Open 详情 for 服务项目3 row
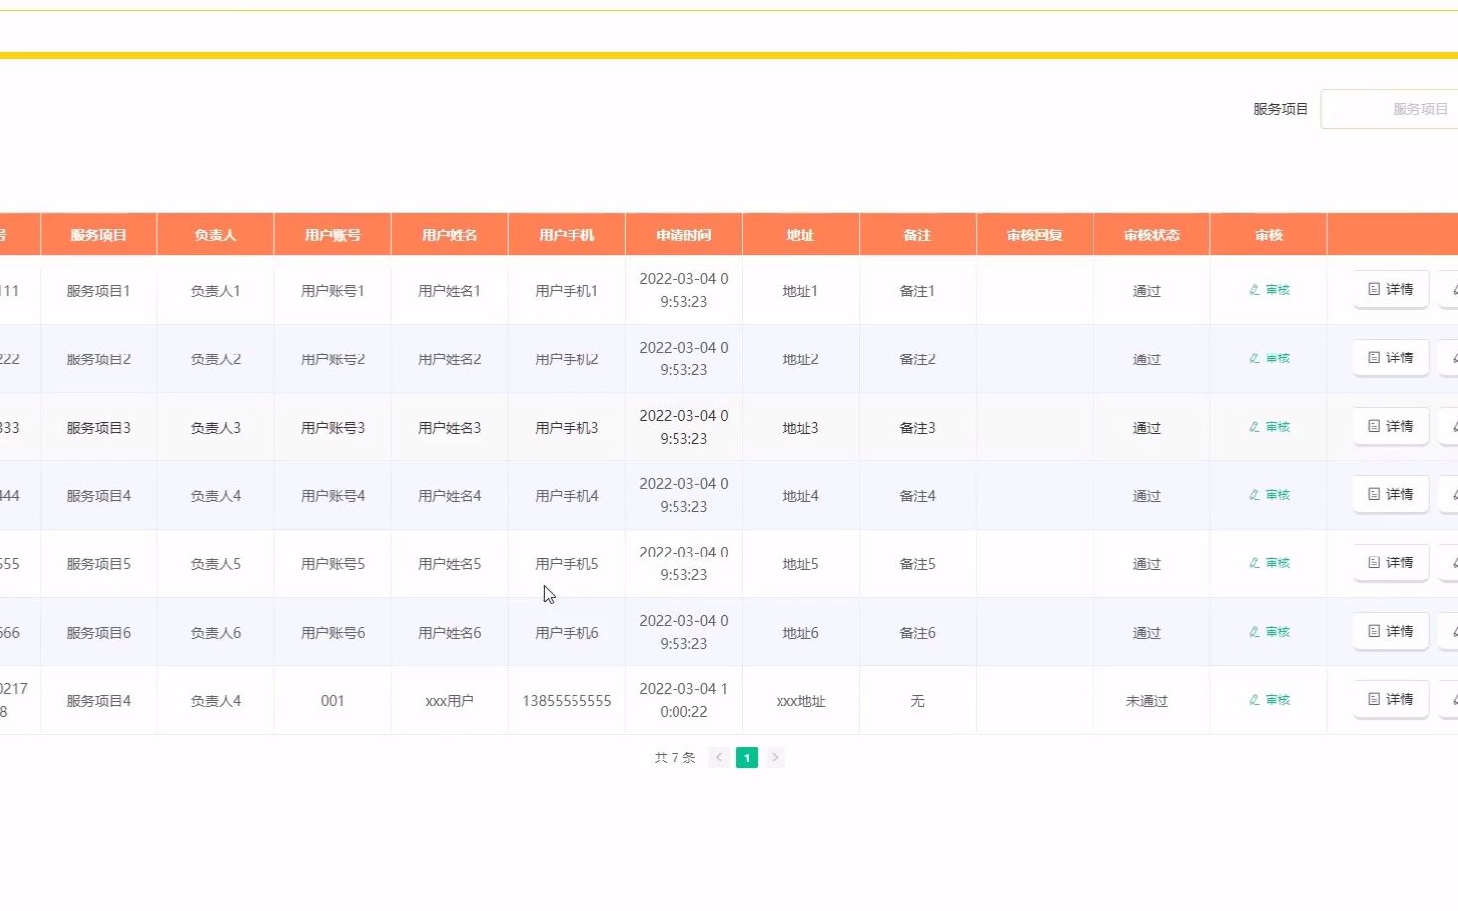1458x911 pixels. (1391, 426)
